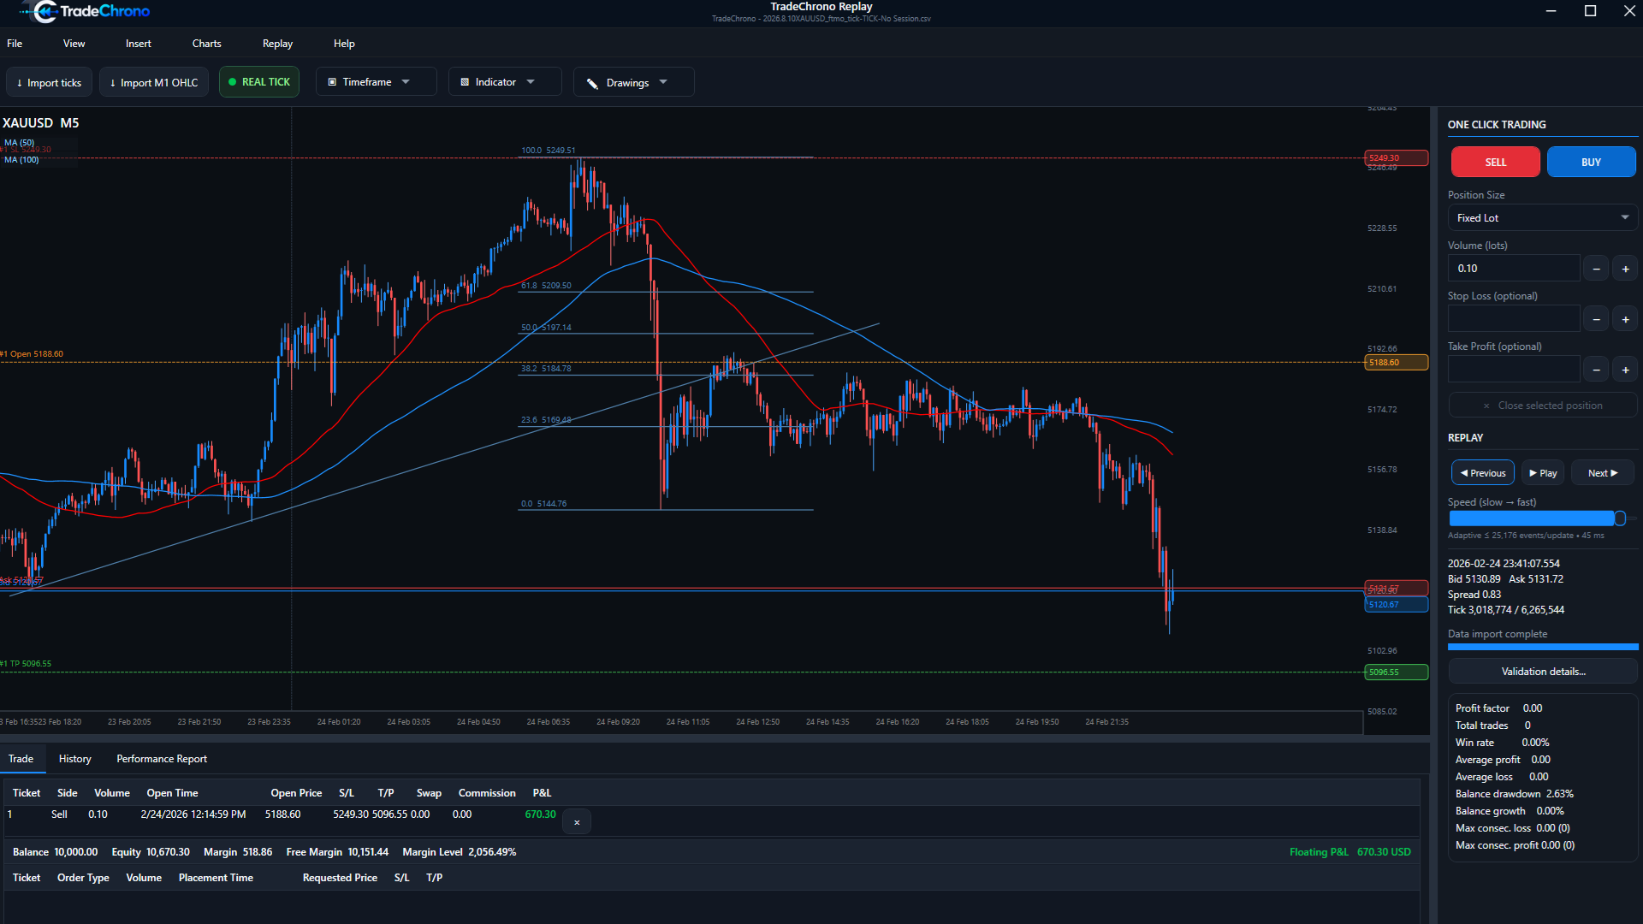Open Validation details

coord(1543,672)
